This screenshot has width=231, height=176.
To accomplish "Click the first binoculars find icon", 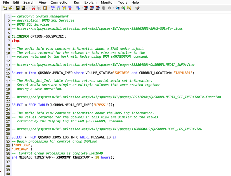I will click(118, 8).
